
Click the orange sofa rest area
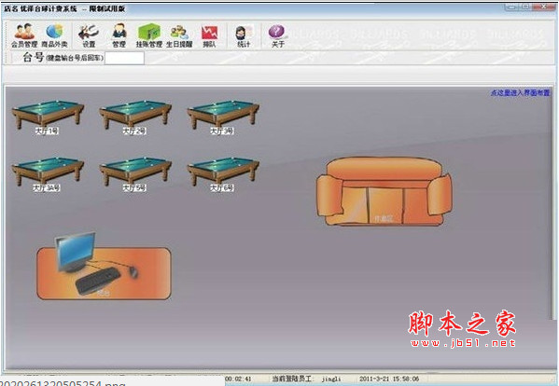click(x=384, y=191)
